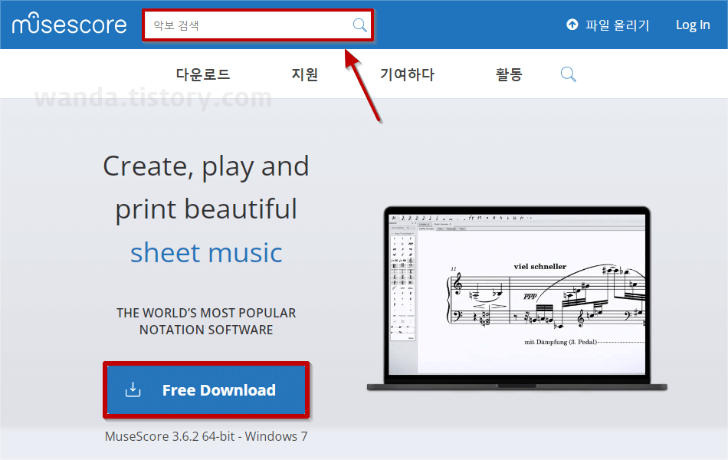Click the sheet music heading text
Viewport: 728px width, 460px height.
[x=206, y=253]
